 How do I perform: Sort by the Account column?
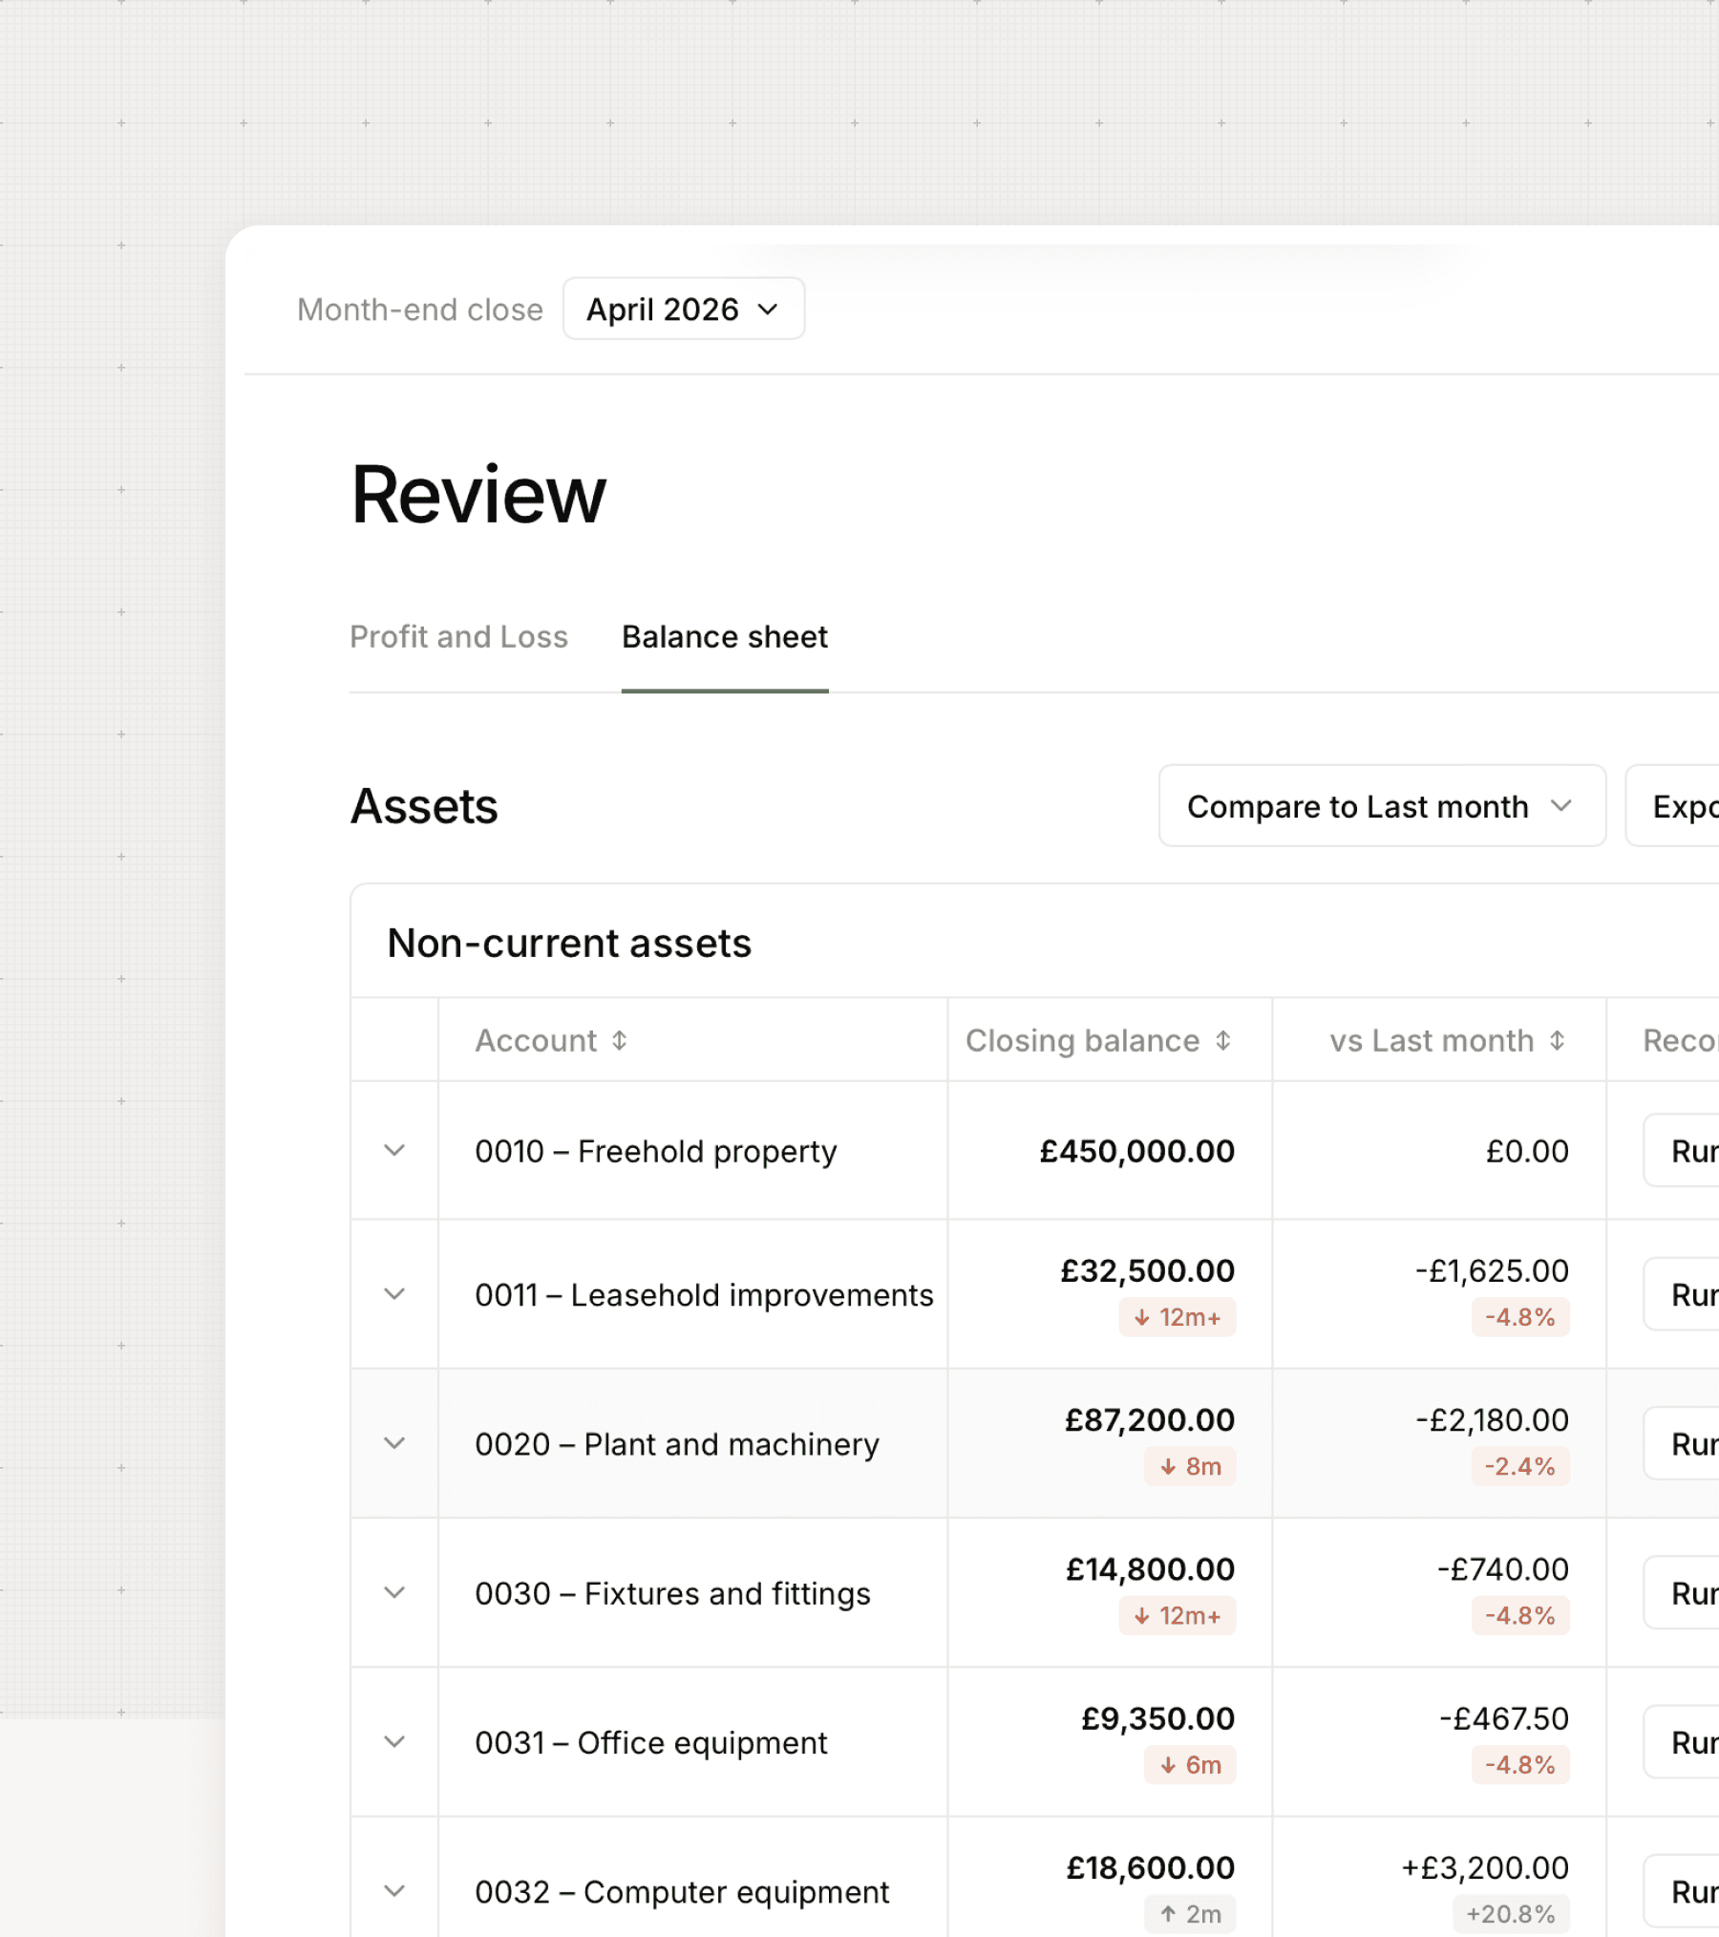551,1040
